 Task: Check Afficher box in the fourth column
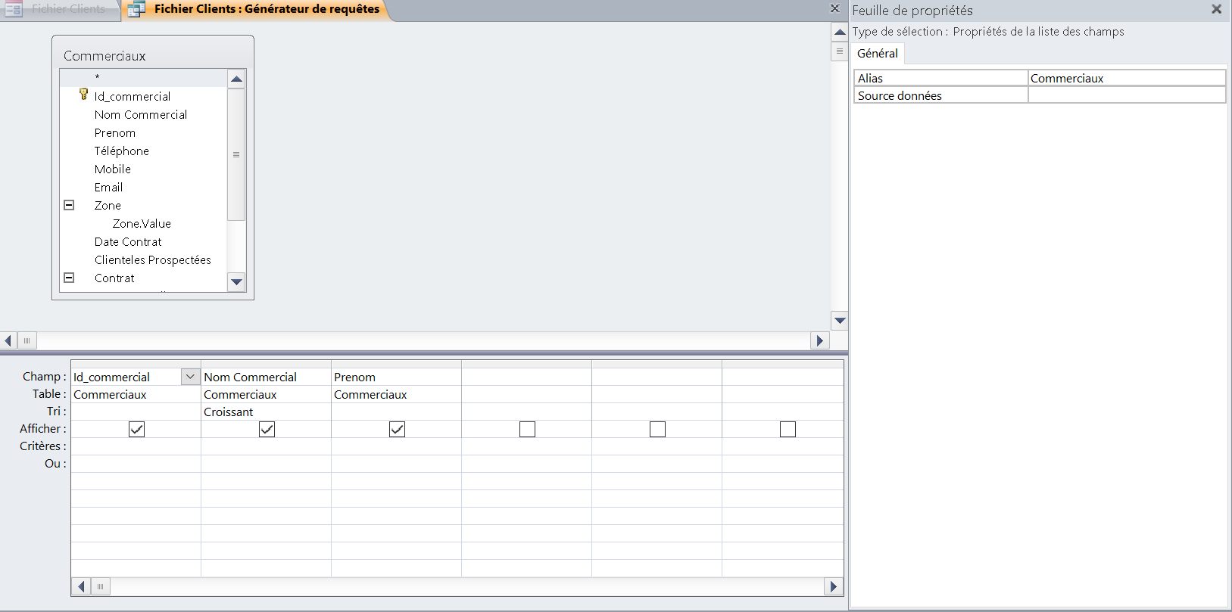(x=527, y=429)
